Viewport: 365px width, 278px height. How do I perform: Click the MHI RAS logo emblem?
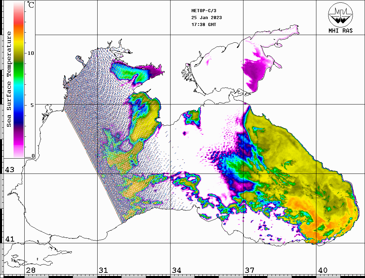tap(340, 15)
